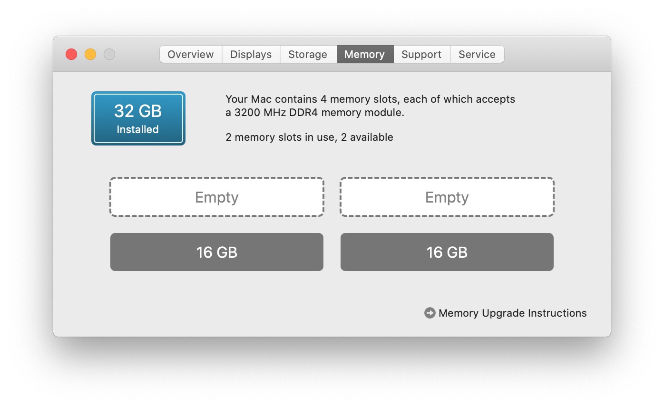
Task: Go to the Storage tab
Action: click(x=308, y=54)
